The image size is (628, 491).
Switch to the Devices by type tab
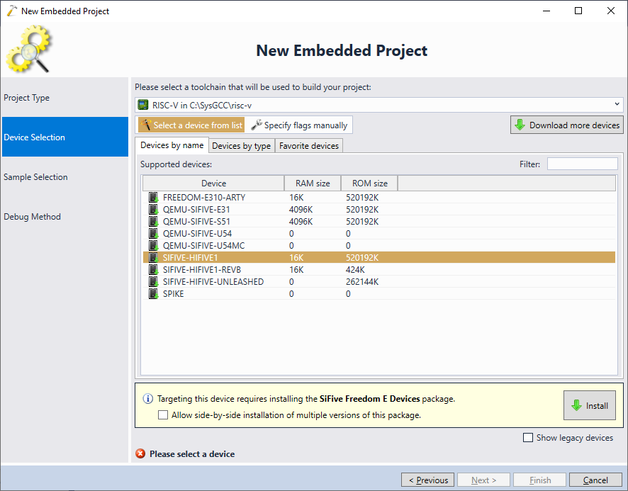tap(242, 146)
